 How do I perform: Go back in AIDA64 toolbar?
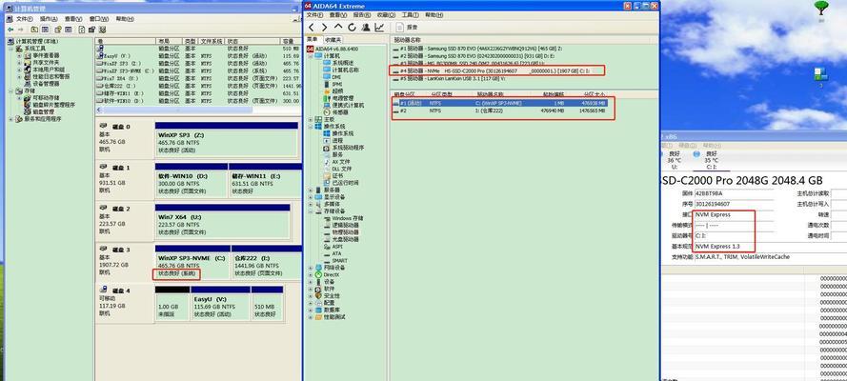pyautogui.click(x=312, y=27)
